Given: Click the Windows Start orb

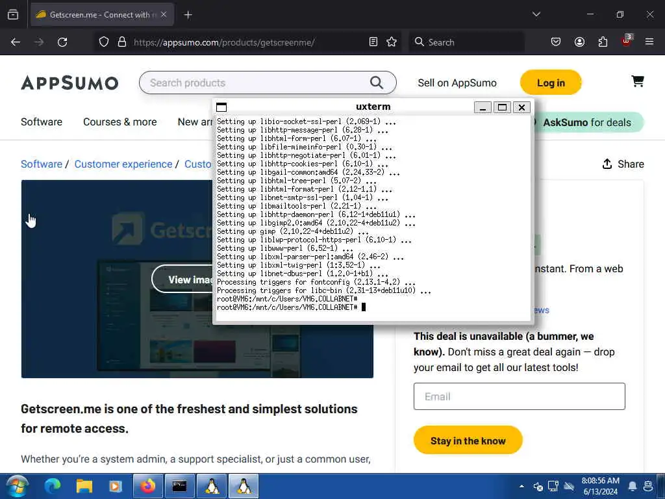Looking at the screenshot, I should (17, 486).
